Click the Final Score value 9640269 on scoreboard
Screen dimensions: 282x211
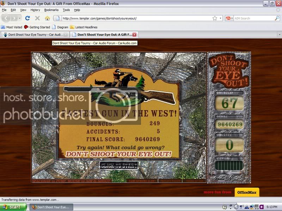click(x=147, y=139)
